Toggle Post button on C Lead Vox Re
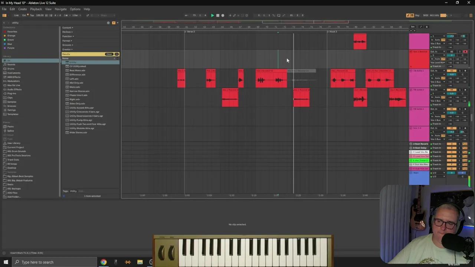The height and width of the screenshot is (267, 475). (465, 152)
